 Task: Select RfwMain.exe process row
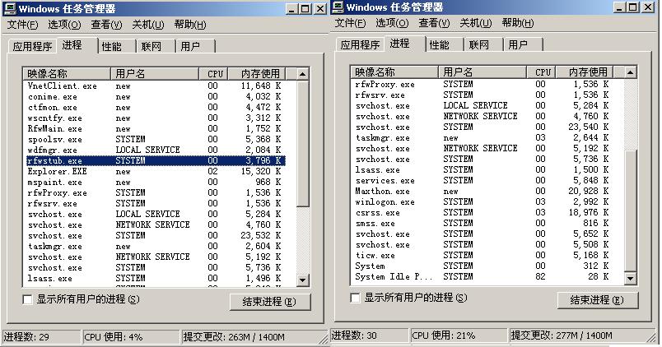155,128
